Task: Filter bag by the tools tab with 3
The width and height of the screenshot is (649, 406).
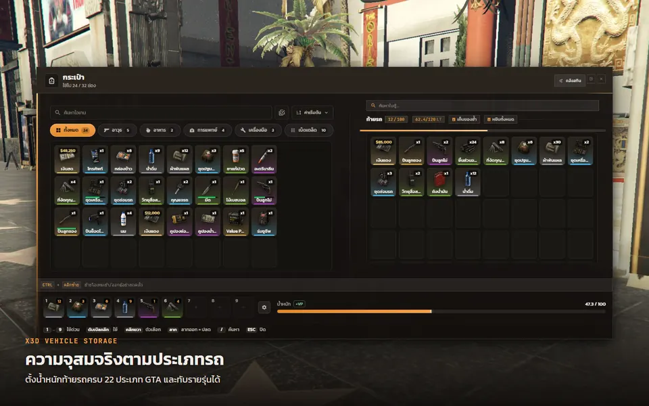Action: click(x=258, y=130)
